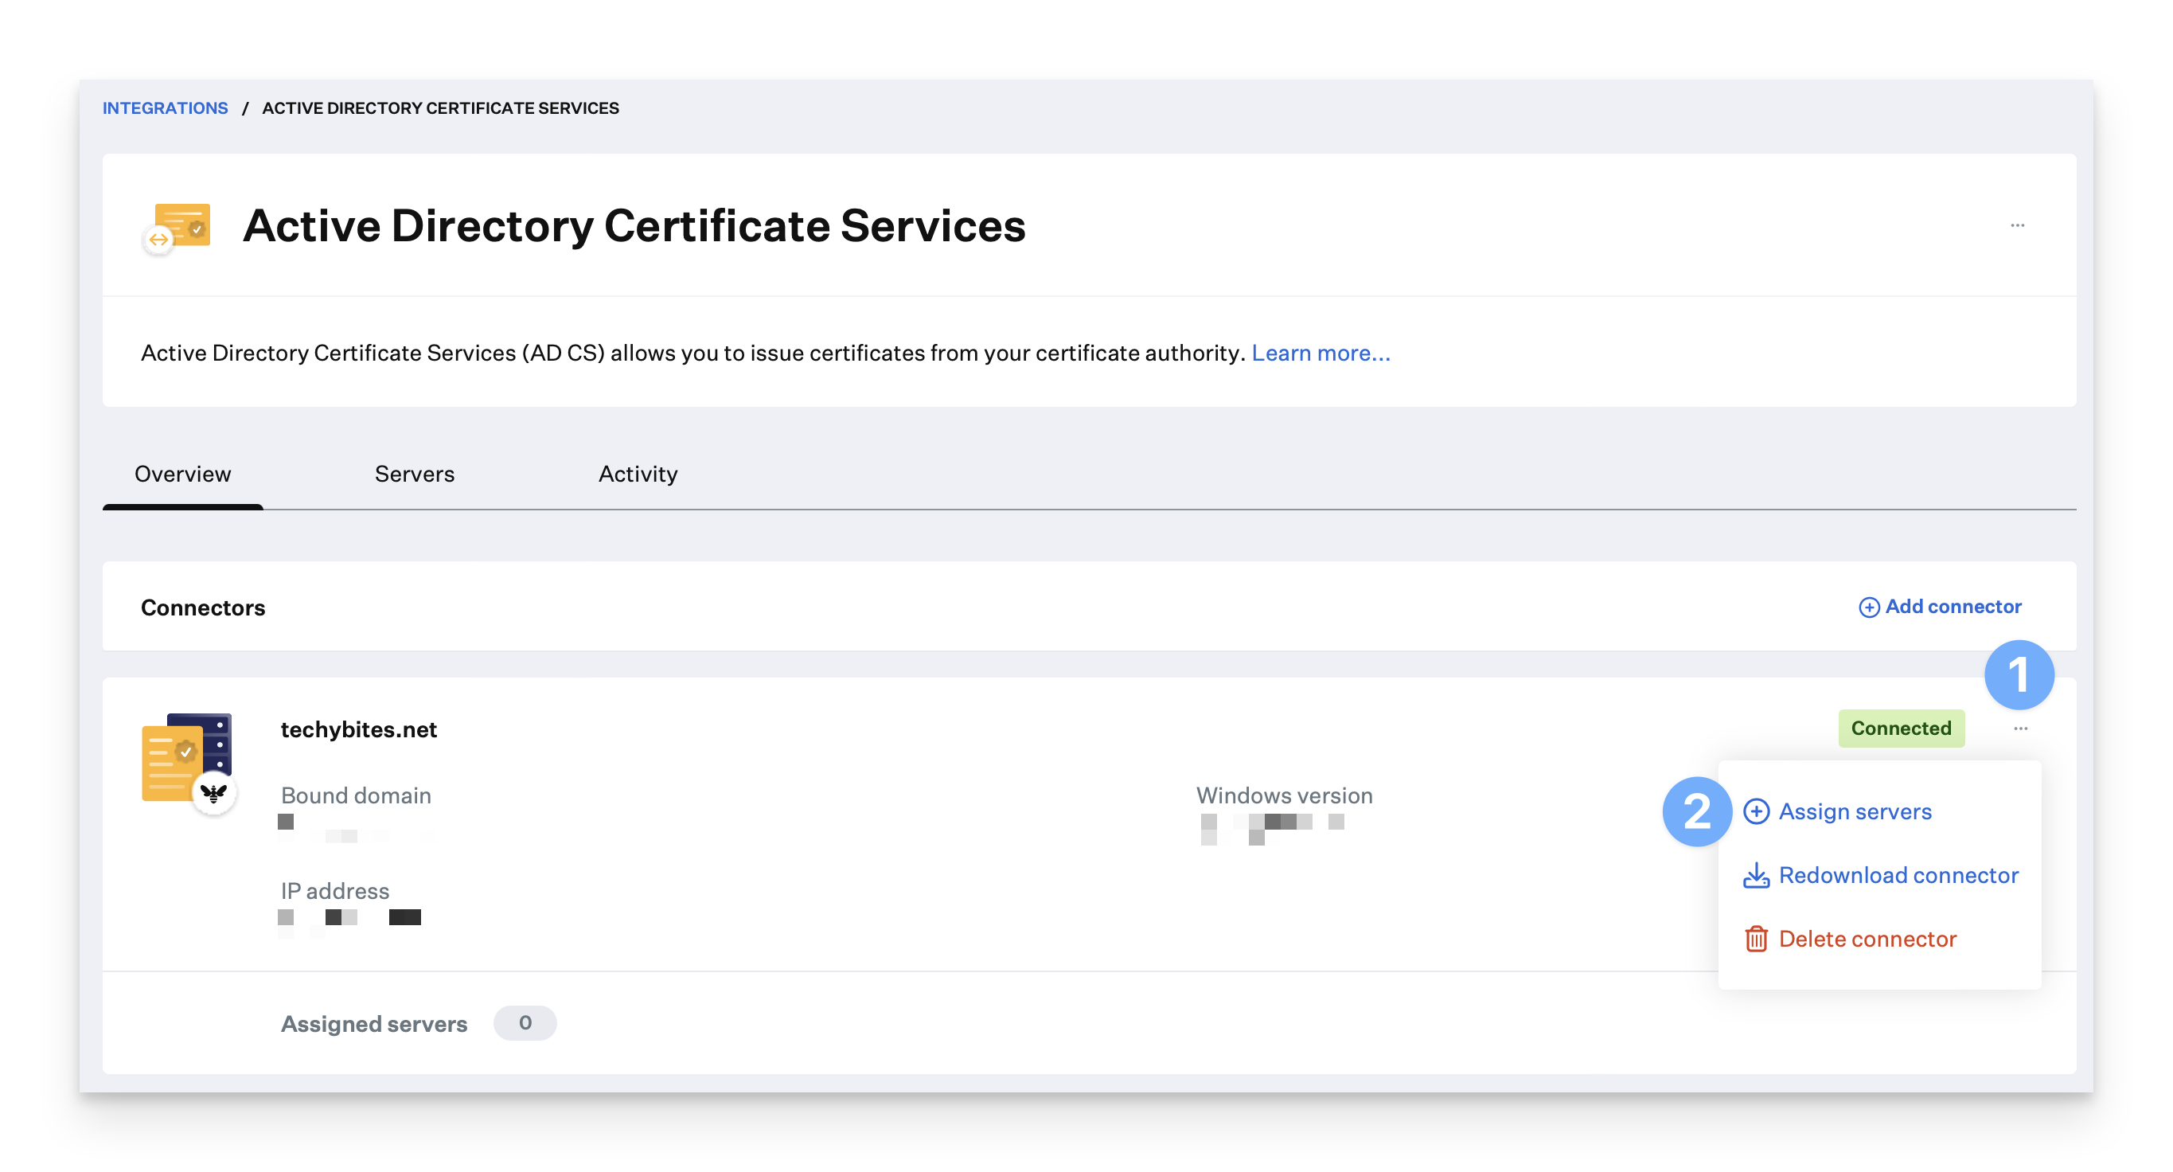Go back via INTEGRATIONS breadcrumb link
Image resolution: width=2173 pixels, height=1172 pixels.
165,108
